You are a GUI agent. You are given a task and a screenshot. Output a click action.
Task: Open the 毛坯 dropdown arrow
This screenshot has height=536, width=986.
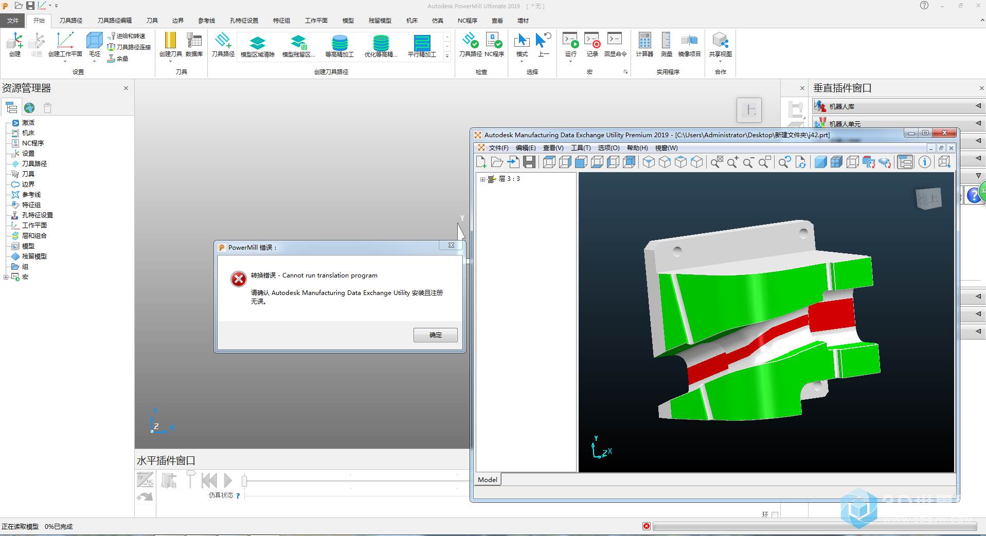point(95,62)
